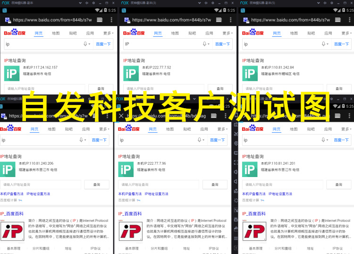Image resolution: width=354 pixels, height=254 pixels.
Task: Focus 请输入IP地址查询 field in 222.77.7.96 window
Action: coord(159,185)
